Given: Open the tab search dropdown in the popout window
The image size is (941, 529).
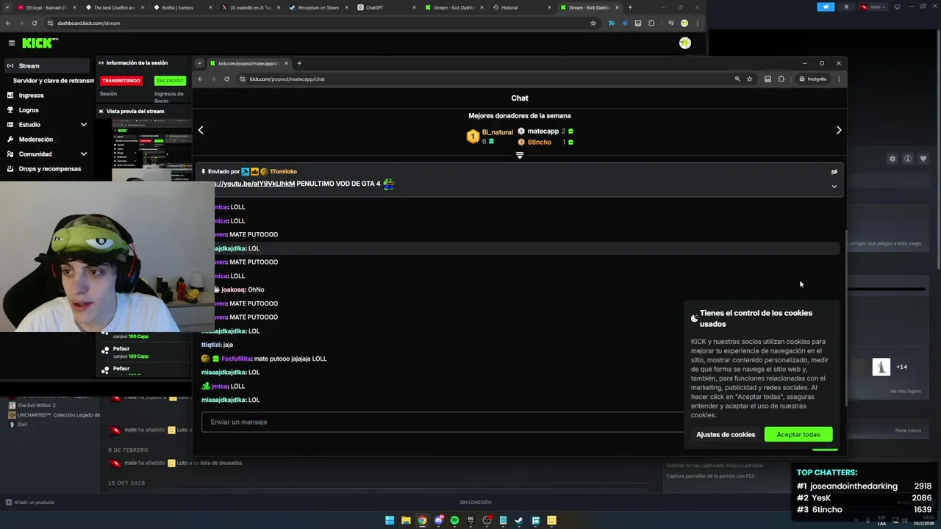Looking at the screenshot, I should [199, 63].
